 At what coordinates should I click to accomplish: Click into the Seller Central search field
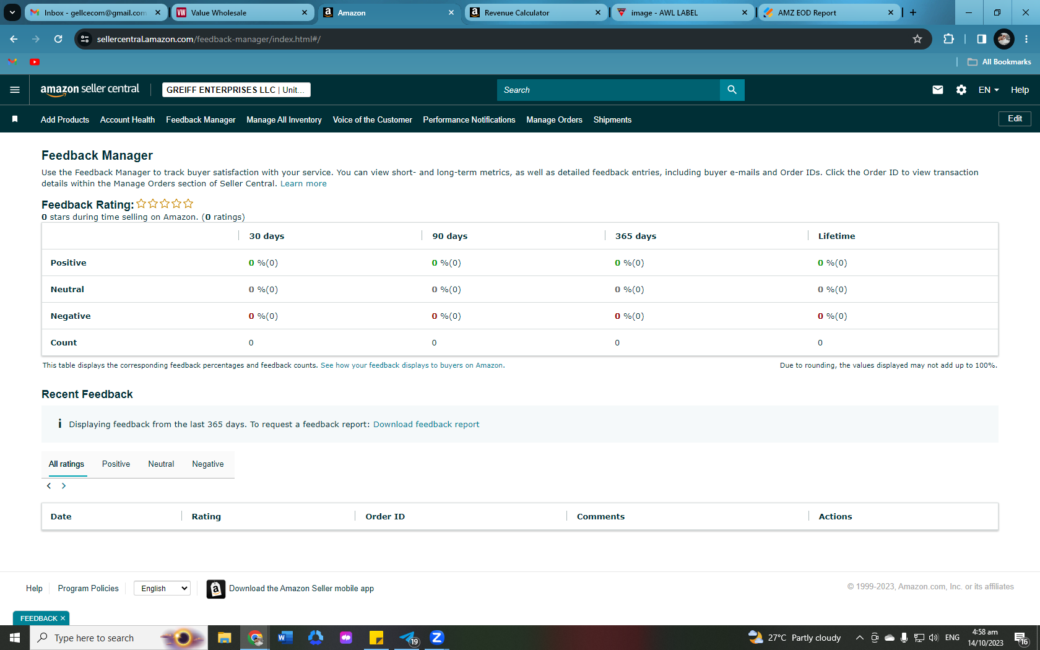click(x=609, y=90)
